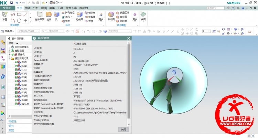258x138 pixels.
Task: Switch to the 分析 ribbon tab
Action: point(36,8)
